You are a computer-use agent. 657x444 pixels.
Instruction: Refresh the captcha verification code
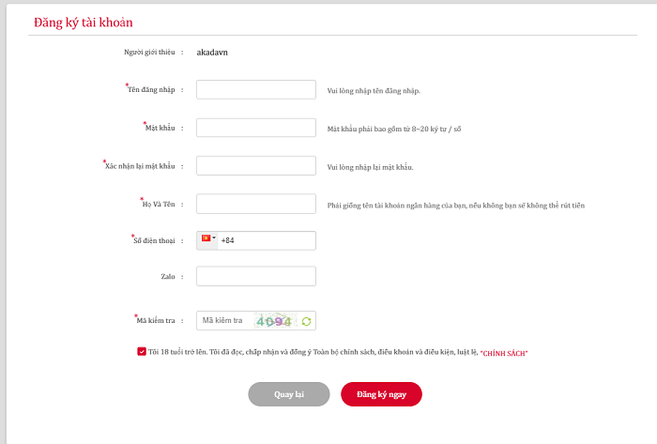pos(306,321)
